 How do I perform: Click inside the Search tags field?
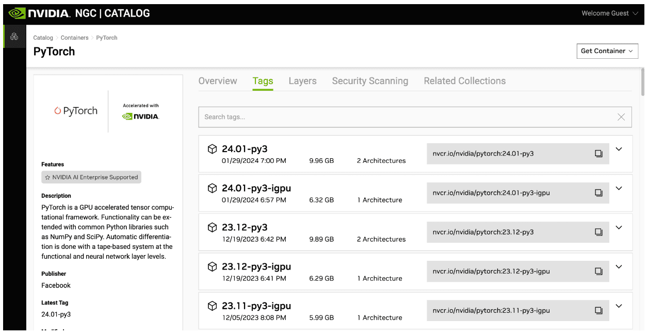[x=415, y=117]
